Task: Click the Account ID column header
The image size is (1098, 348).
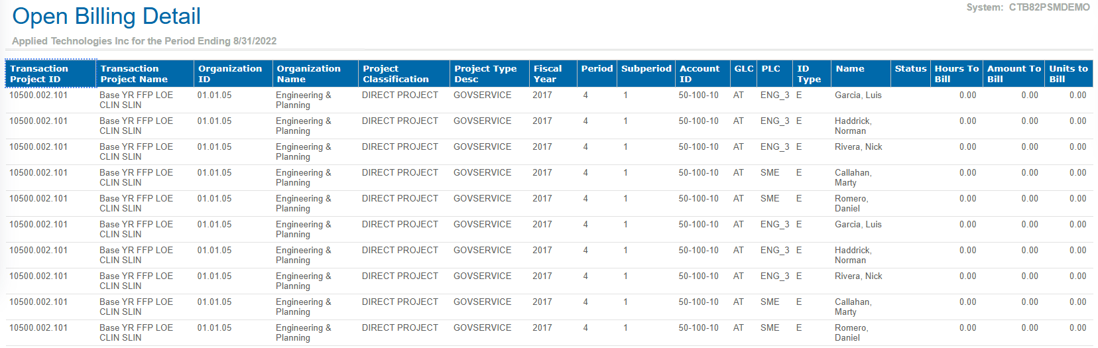Action: pyautogui.click(x=700, y=74)
